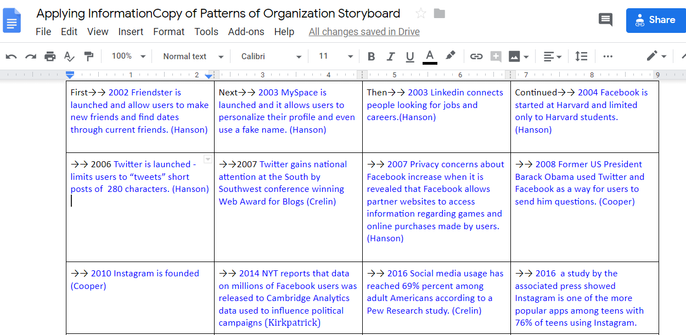Image resolution: width=686 pixels, height=335 pixels.
Task: Select the paint format tool
Action: coord(88,56)
